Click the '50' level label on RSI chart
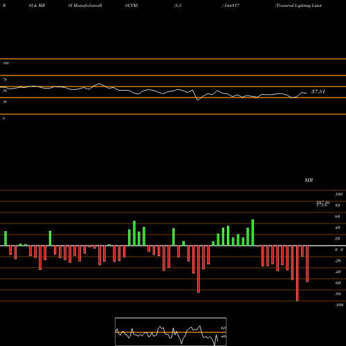This screenshot has width=346, height=346. pyautogui.click(x=5, y=91)
